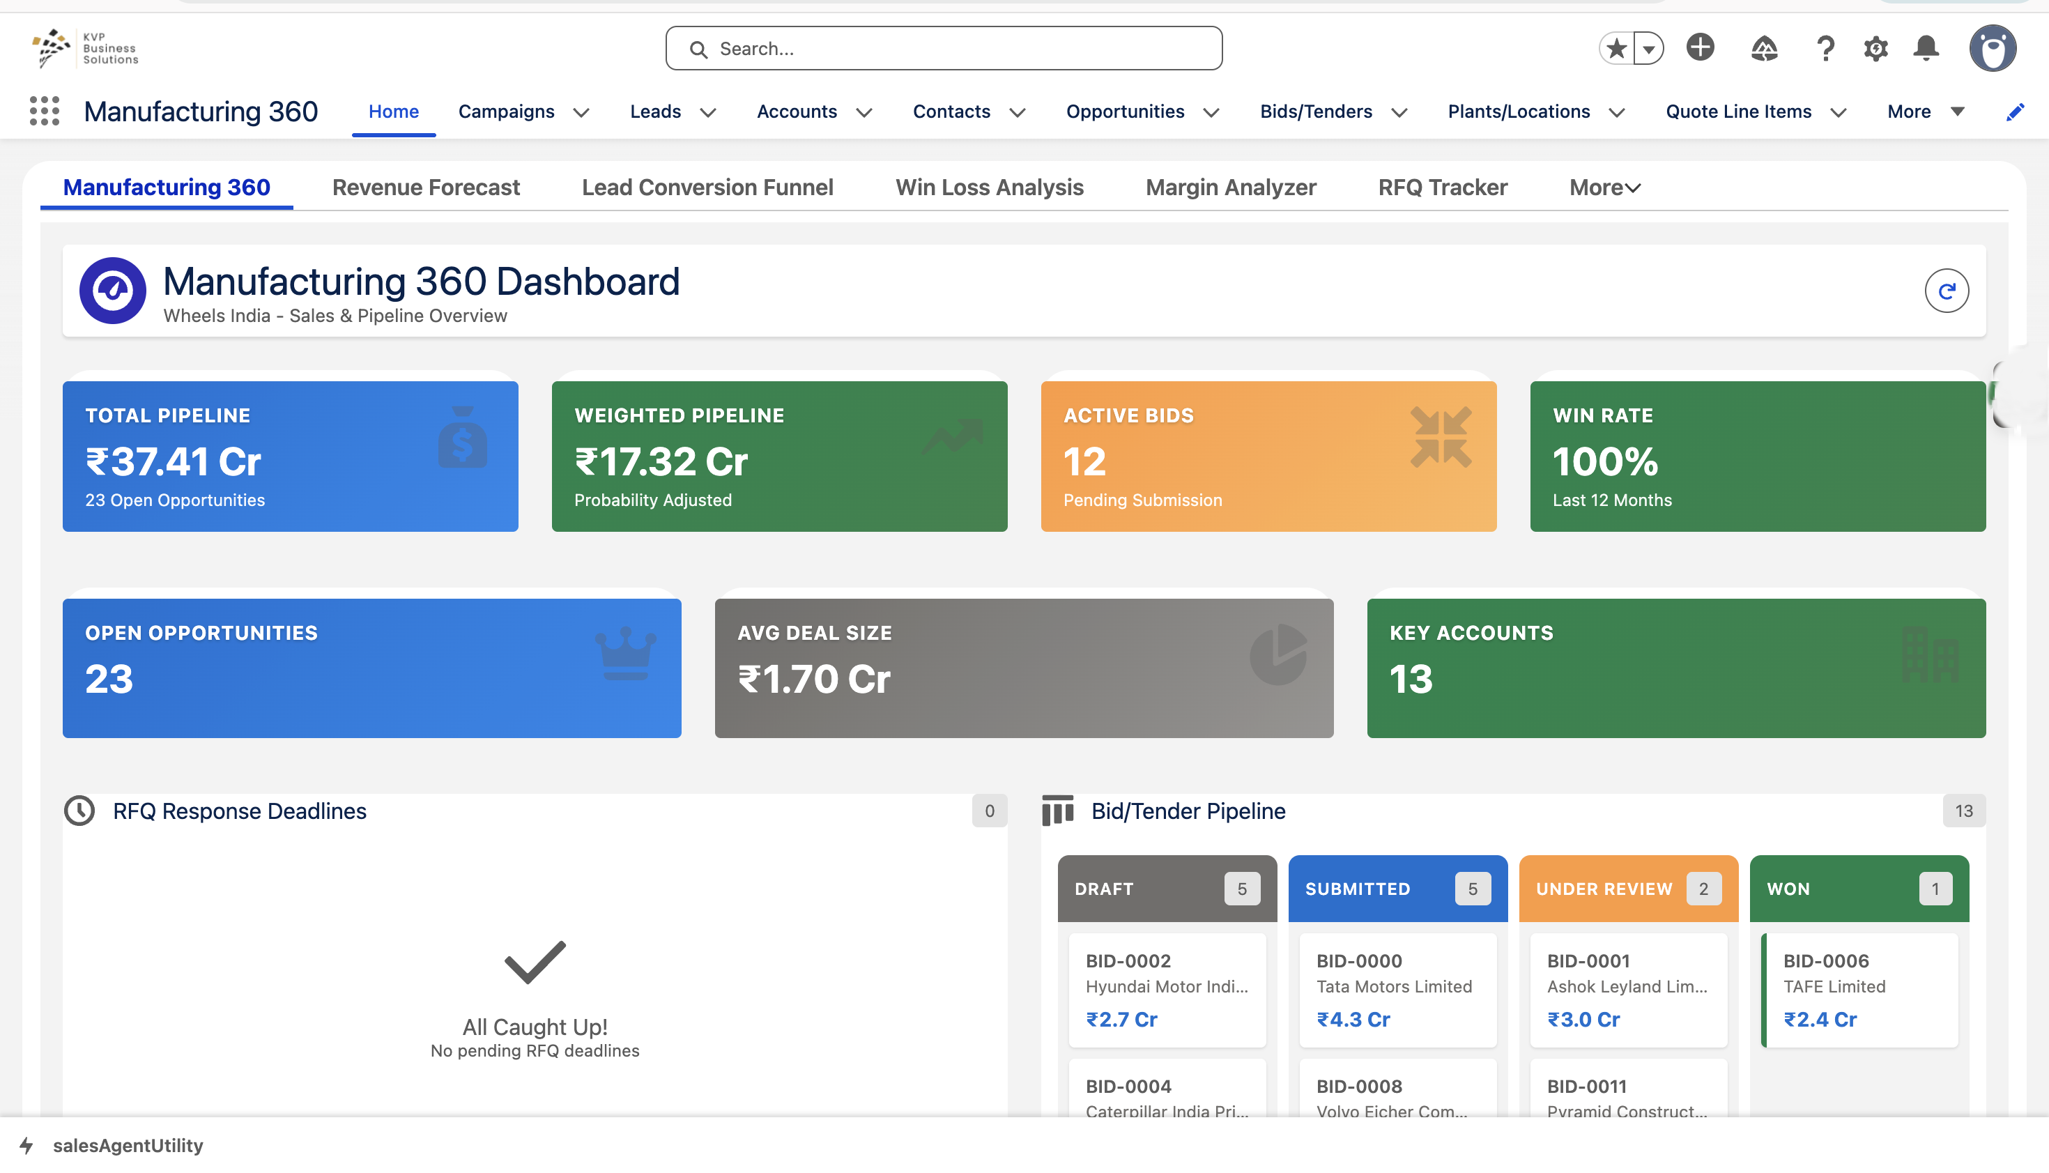Open the App Launcher grid icon
Viewport: 2049px width, 1173px height.
(x=45, y=112)
